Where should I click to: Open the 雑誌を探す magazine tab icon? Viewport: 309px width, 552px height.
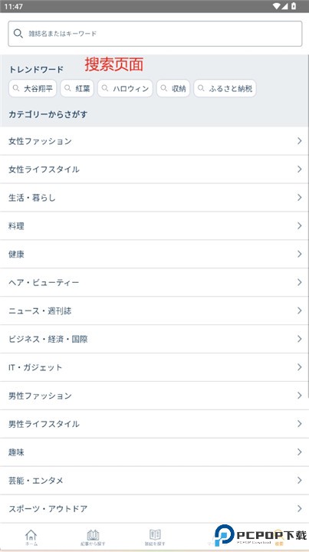coord(155,535)
